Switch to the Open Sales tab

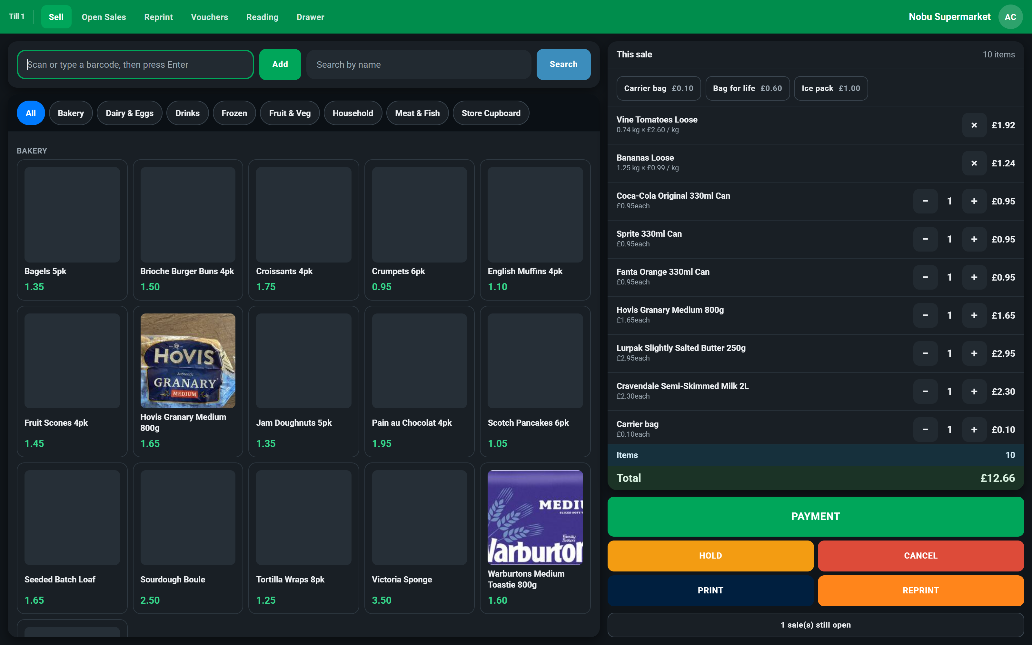pos(104,17)
